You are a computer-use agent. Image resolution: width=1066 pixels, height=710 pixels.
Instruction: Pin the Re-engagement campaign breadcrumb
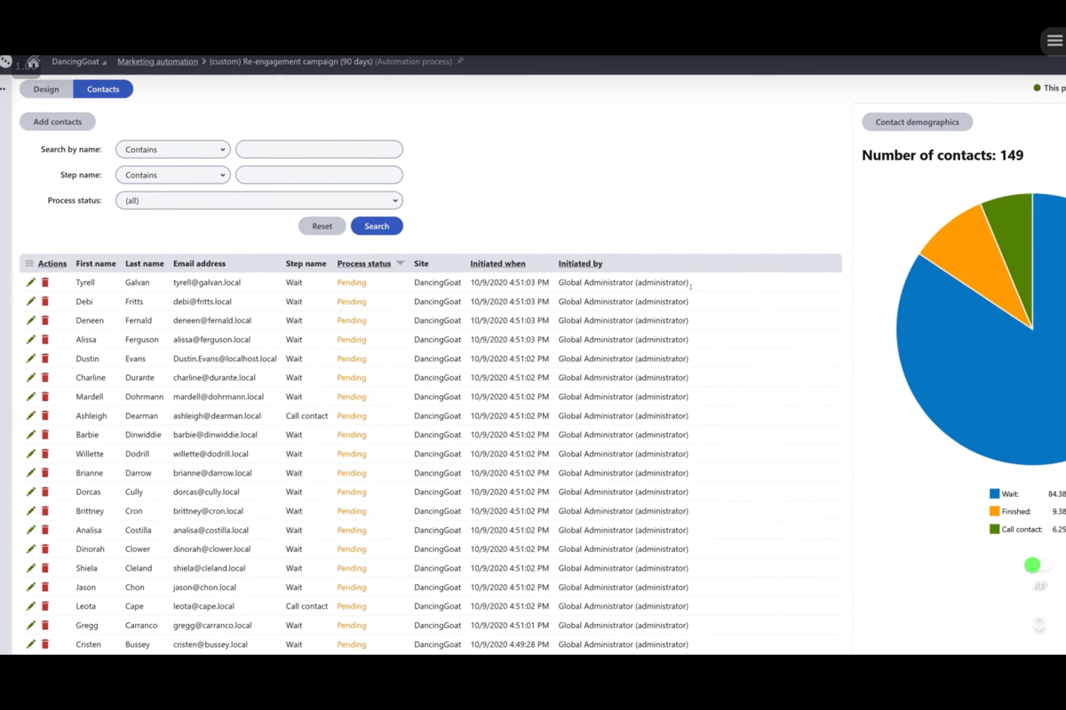pos(460,61)
